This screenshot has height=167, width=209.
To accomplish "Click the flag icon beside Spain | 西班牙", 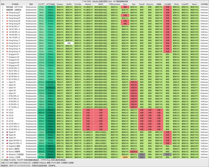I will point(7,149).
